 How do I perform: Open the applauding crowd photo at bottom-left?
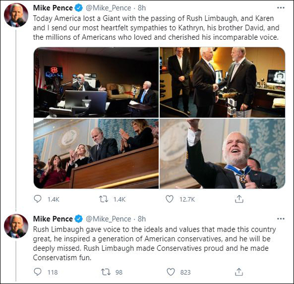point(96,154)
